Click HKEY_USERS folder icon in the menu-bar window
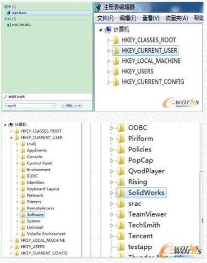Viewport: 207px width, 263px height. pos(116,71)
